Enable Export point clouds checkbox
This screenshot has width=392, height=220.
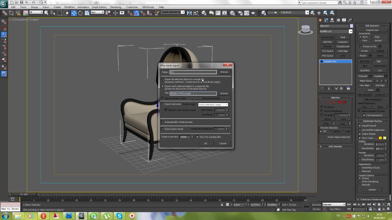tap(163, 129)
